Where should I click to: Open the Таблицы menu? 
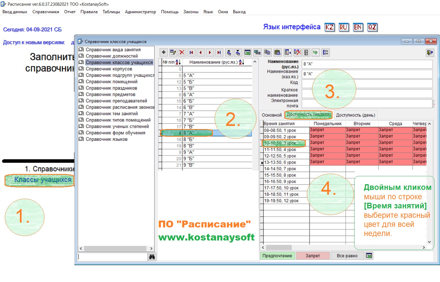point(111,12)
